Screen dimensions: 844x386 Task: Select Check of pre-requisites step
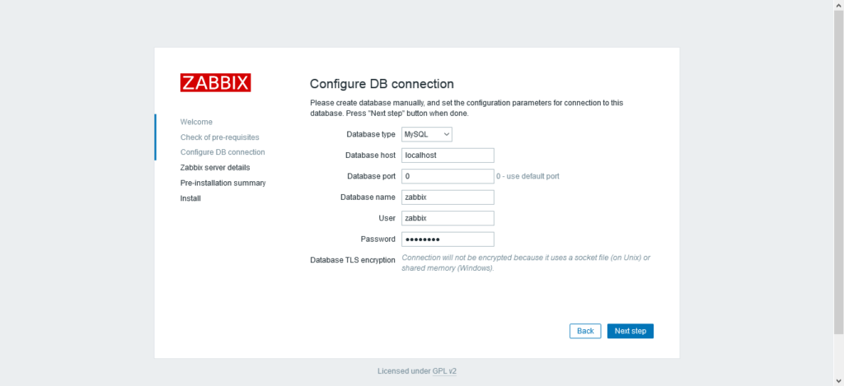point(219,137)
